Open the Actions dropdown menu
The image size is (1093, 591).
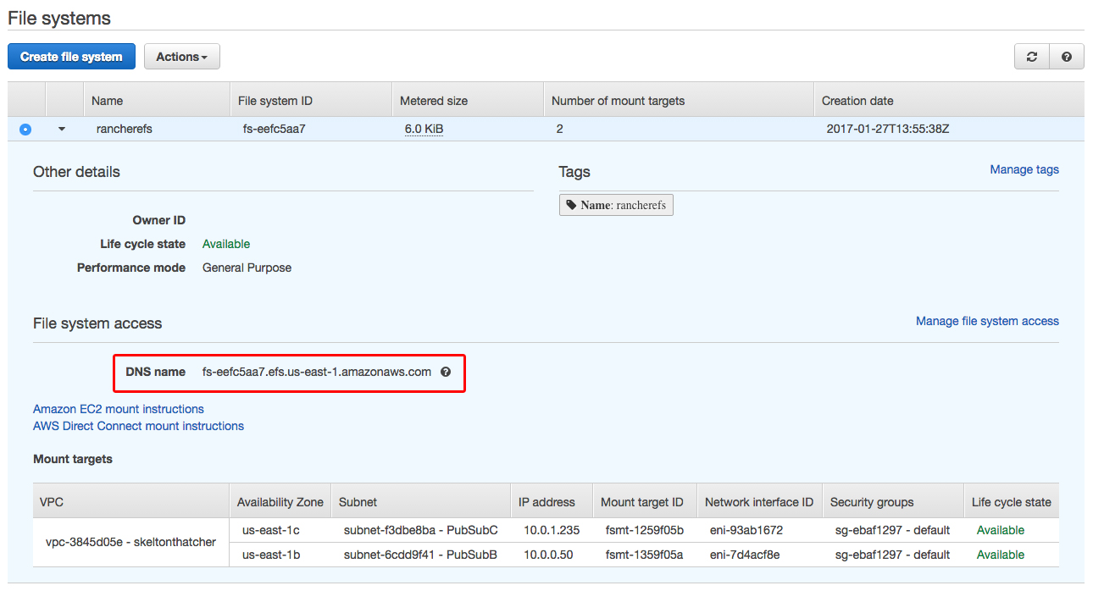point(181,57)
